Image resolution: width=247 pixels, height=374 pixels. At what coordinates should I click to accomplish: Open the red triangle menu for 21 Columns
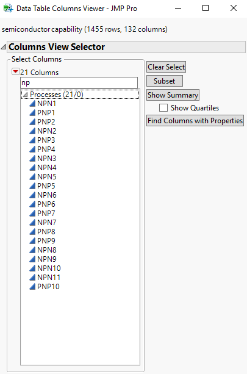[15, 71]
